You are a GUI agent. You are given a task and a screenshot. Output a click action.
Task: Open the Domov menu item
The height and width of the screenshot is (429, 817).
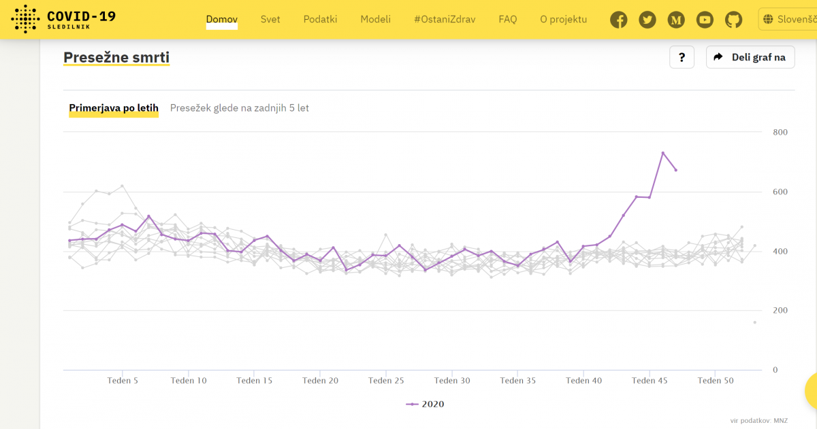pos(222,19)
